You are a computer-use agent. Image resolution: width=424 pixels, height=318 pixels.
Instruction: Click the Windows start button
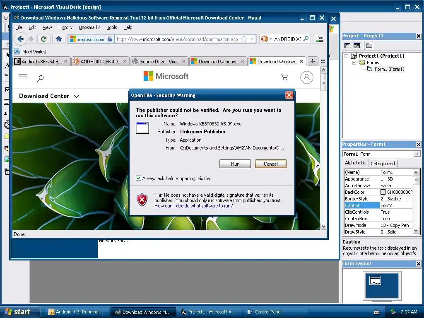[x=19, y=312]
